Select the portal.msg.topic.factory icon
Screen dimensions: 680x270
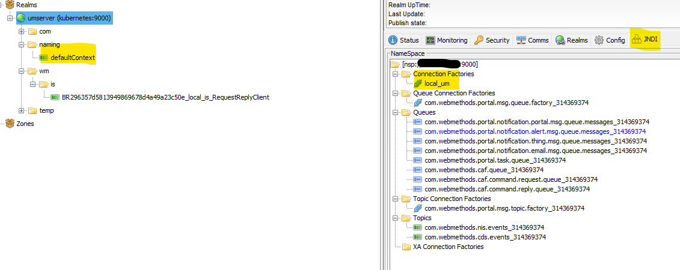(418, 208)
